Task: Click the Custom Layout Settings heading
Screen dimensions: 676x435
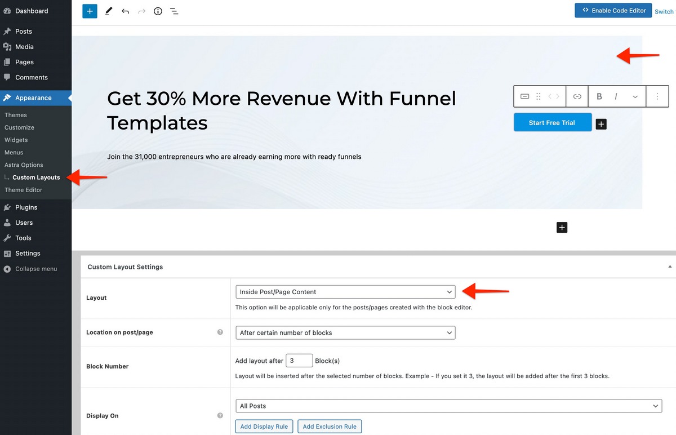Action: click(x=125, y=267)
